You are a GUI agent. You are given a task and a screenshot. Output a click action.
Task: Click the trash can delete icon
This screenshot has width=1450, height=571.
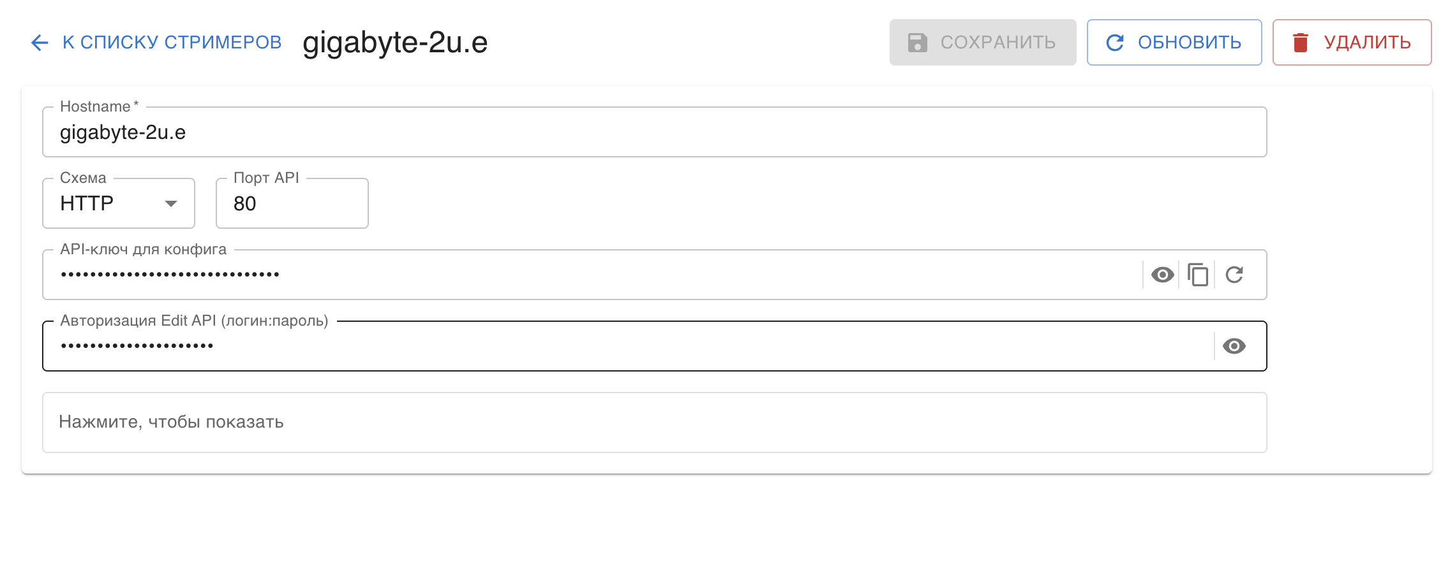(x=1300, y=43)
